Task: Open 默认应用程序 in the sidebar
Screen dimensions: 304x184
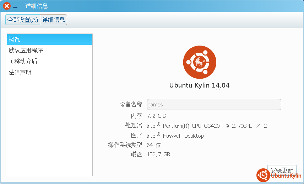Action: [x=26, y=51]
